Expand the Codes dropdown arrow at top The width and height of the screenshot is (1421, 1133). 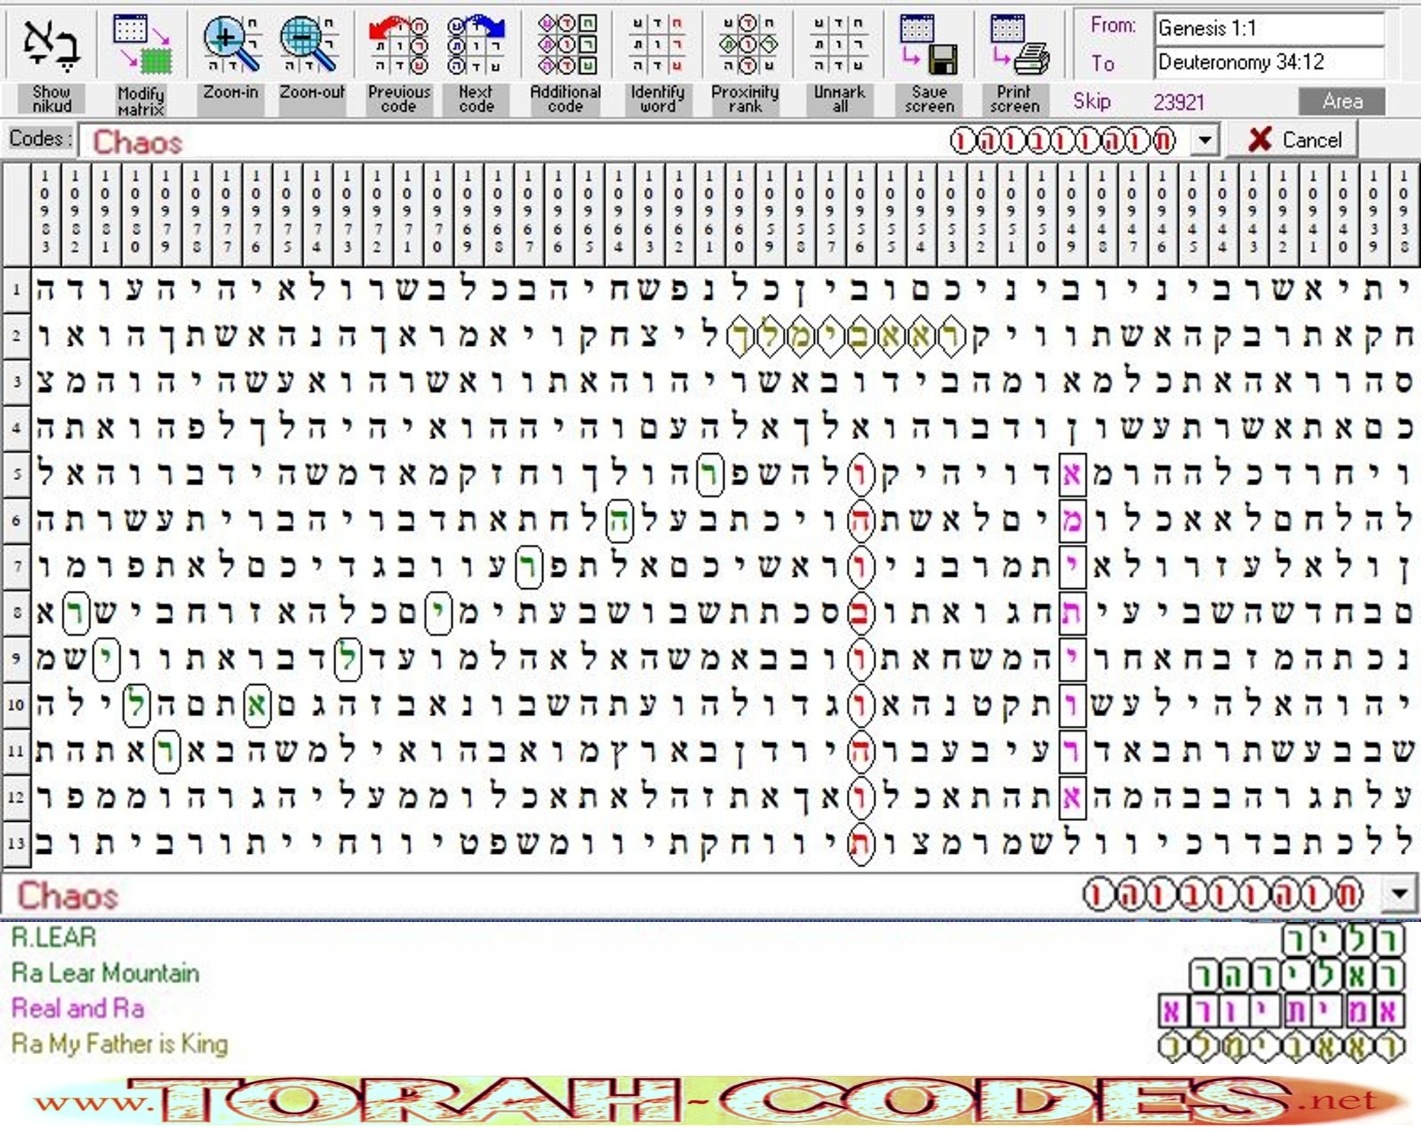tap(1204, 140)
